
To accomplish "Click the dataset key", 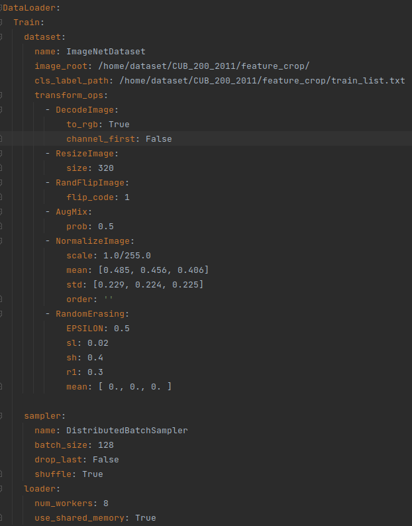I will [x=42, y=37].
